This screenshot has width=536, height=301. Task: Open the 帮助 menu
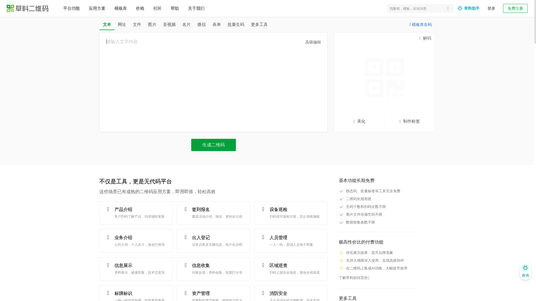tap(175, 8)
